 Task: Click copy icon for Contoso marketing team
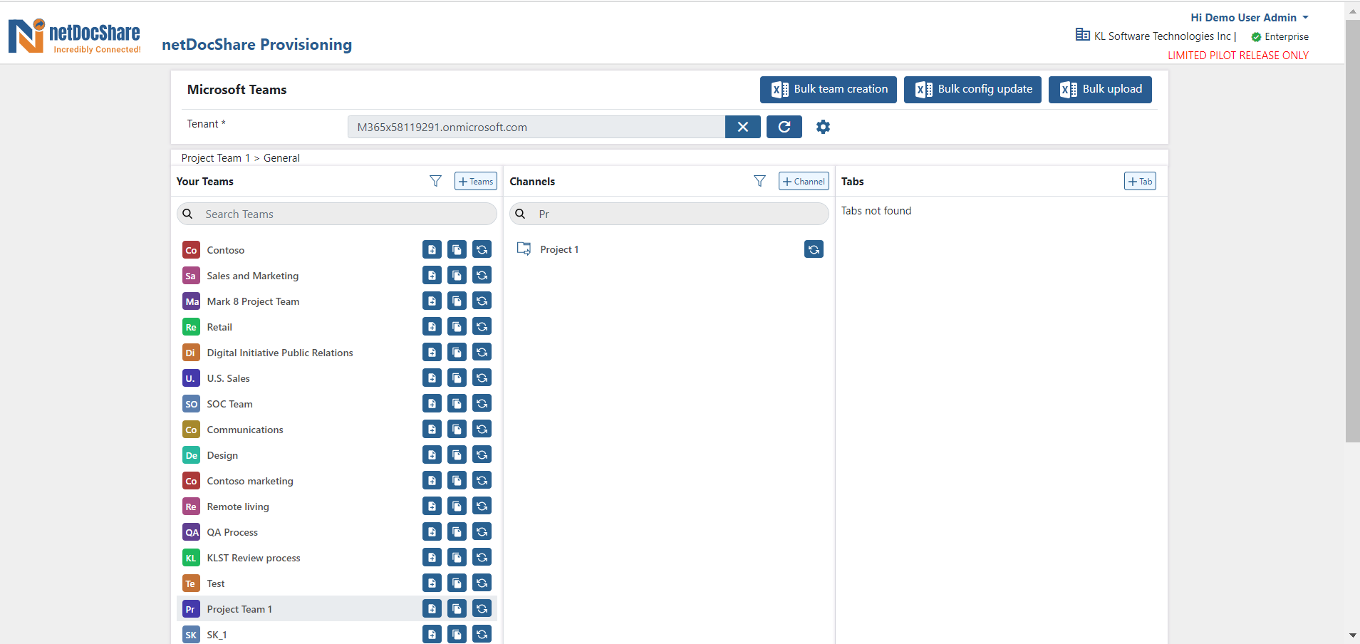click(x=457, y=480)
